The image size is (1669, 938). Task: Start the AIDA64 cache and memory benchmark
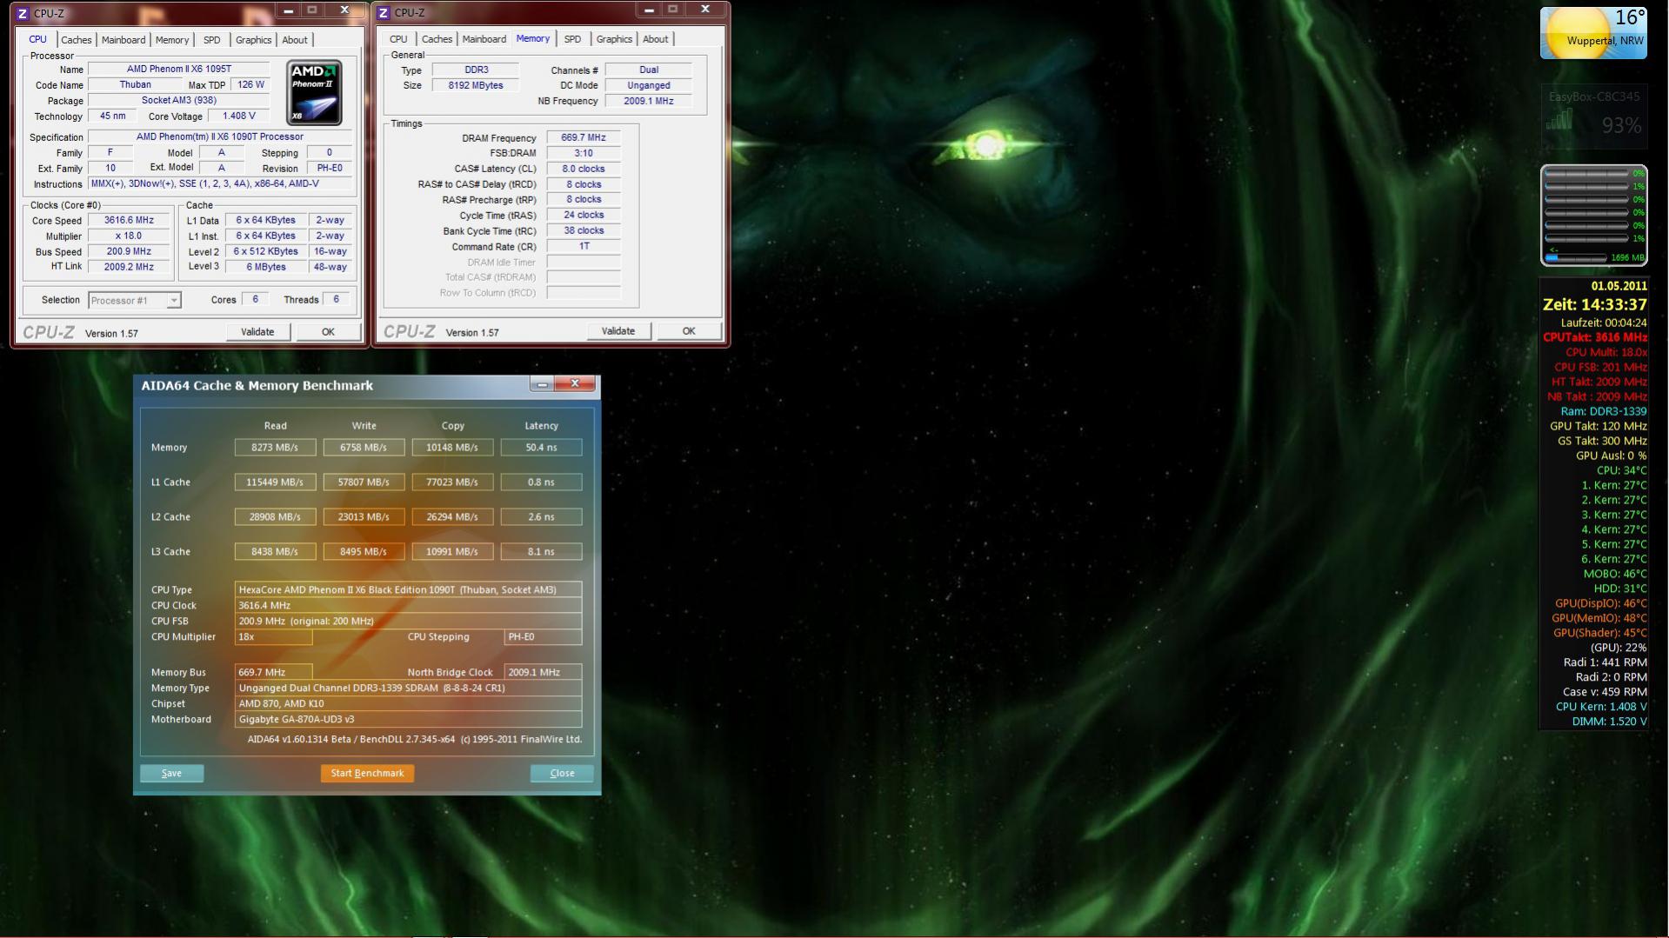[367, 773]
